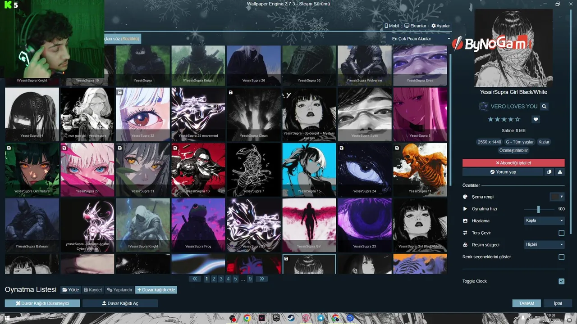Screen dimensions: 577x324
Task: Click Duvar kağıdı ekle button
Action: click(156, 290)
